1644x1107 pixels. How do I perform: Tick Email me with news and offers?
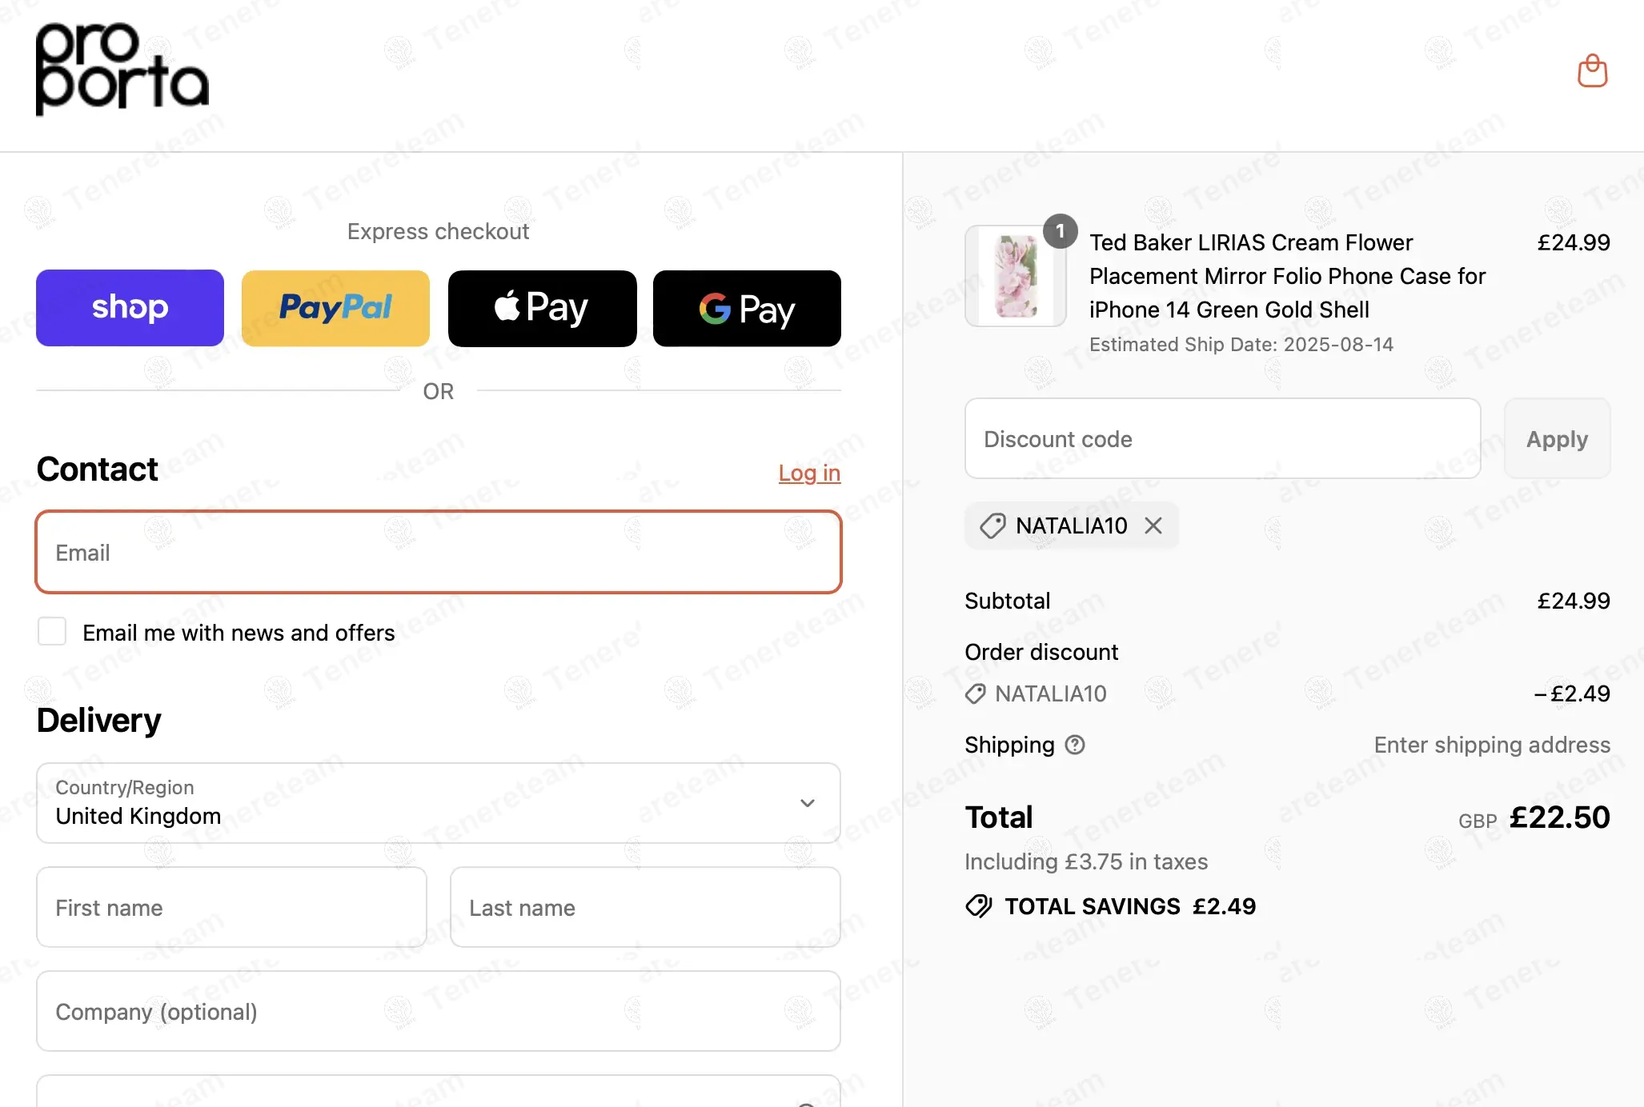[x=52, y=631]
